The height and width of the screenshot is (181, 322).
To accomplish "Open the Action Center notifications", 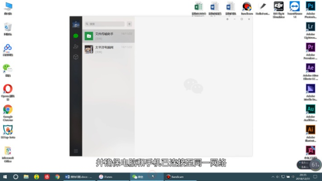I will [315, 176].
